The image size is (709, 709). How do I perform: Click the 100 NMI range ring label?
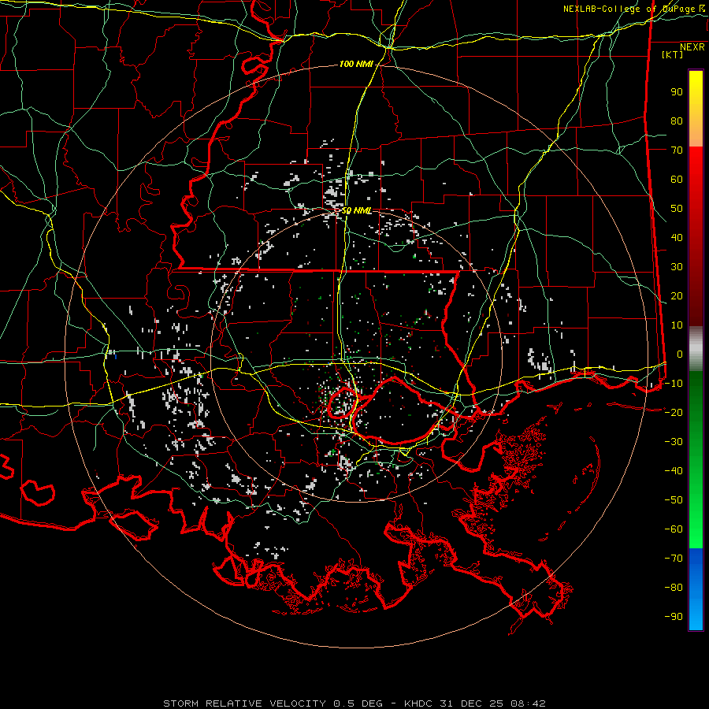click(x=356, y=65)
